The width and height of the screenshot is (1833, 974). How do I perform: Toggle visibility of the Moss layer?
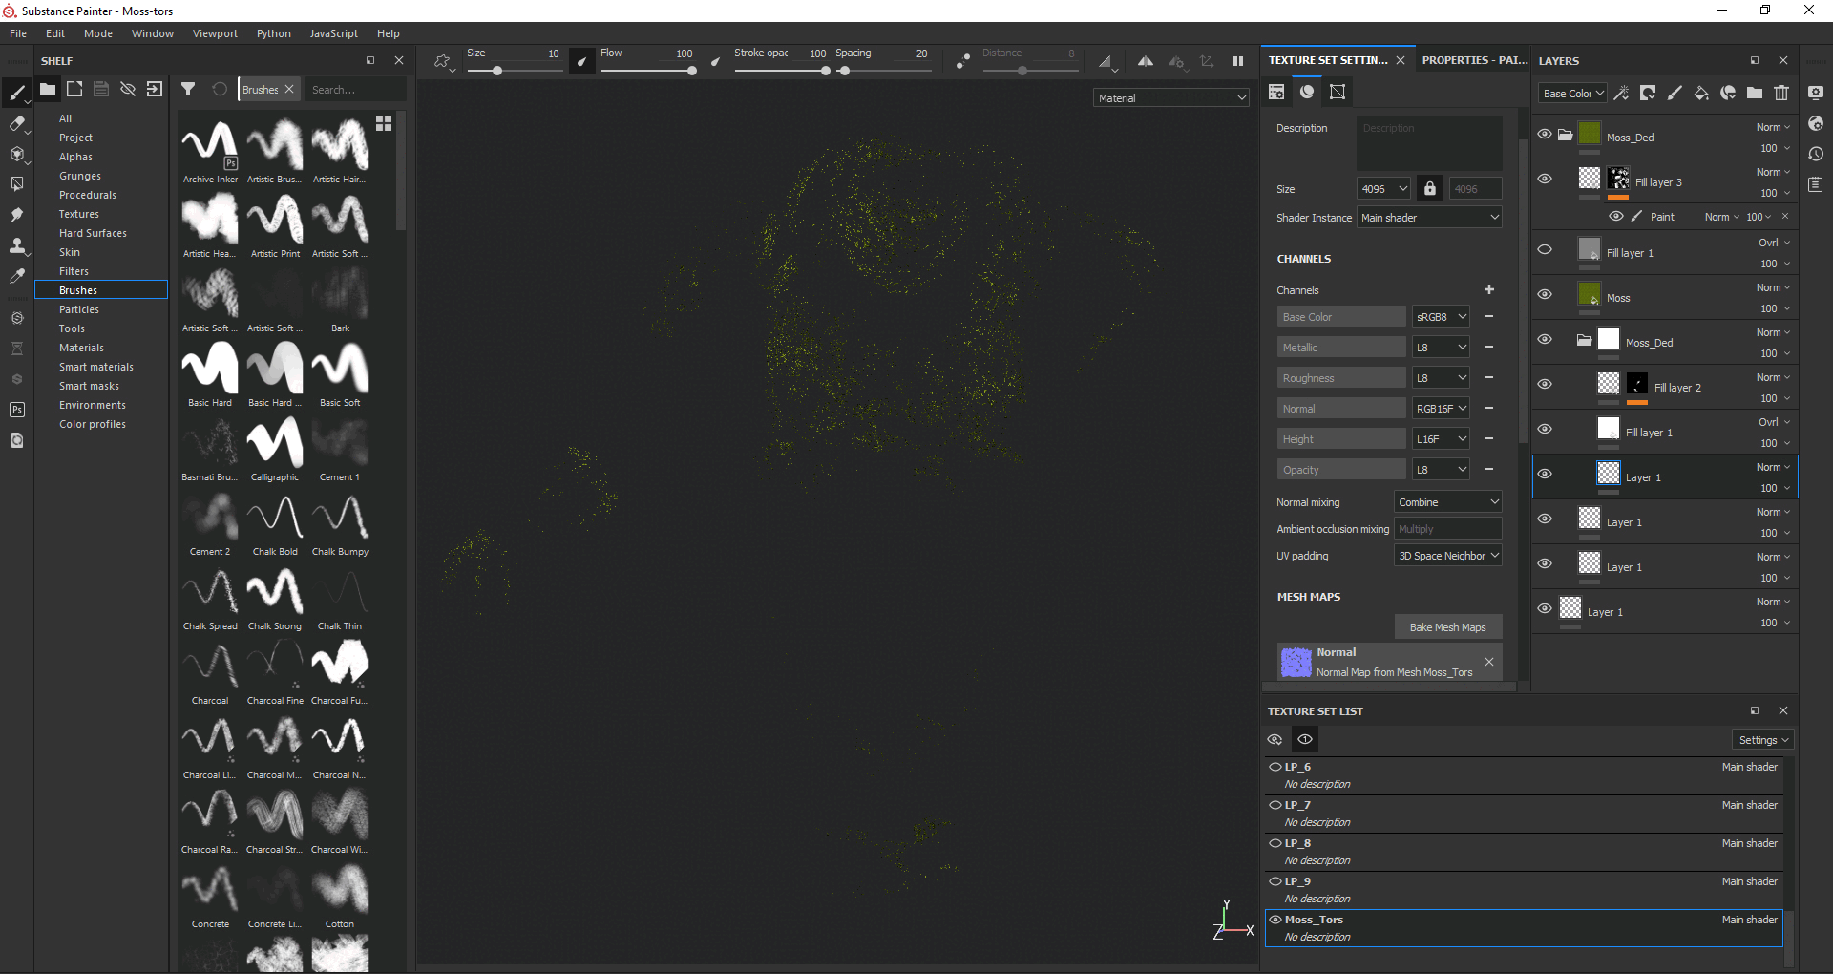coord(1546,294)
